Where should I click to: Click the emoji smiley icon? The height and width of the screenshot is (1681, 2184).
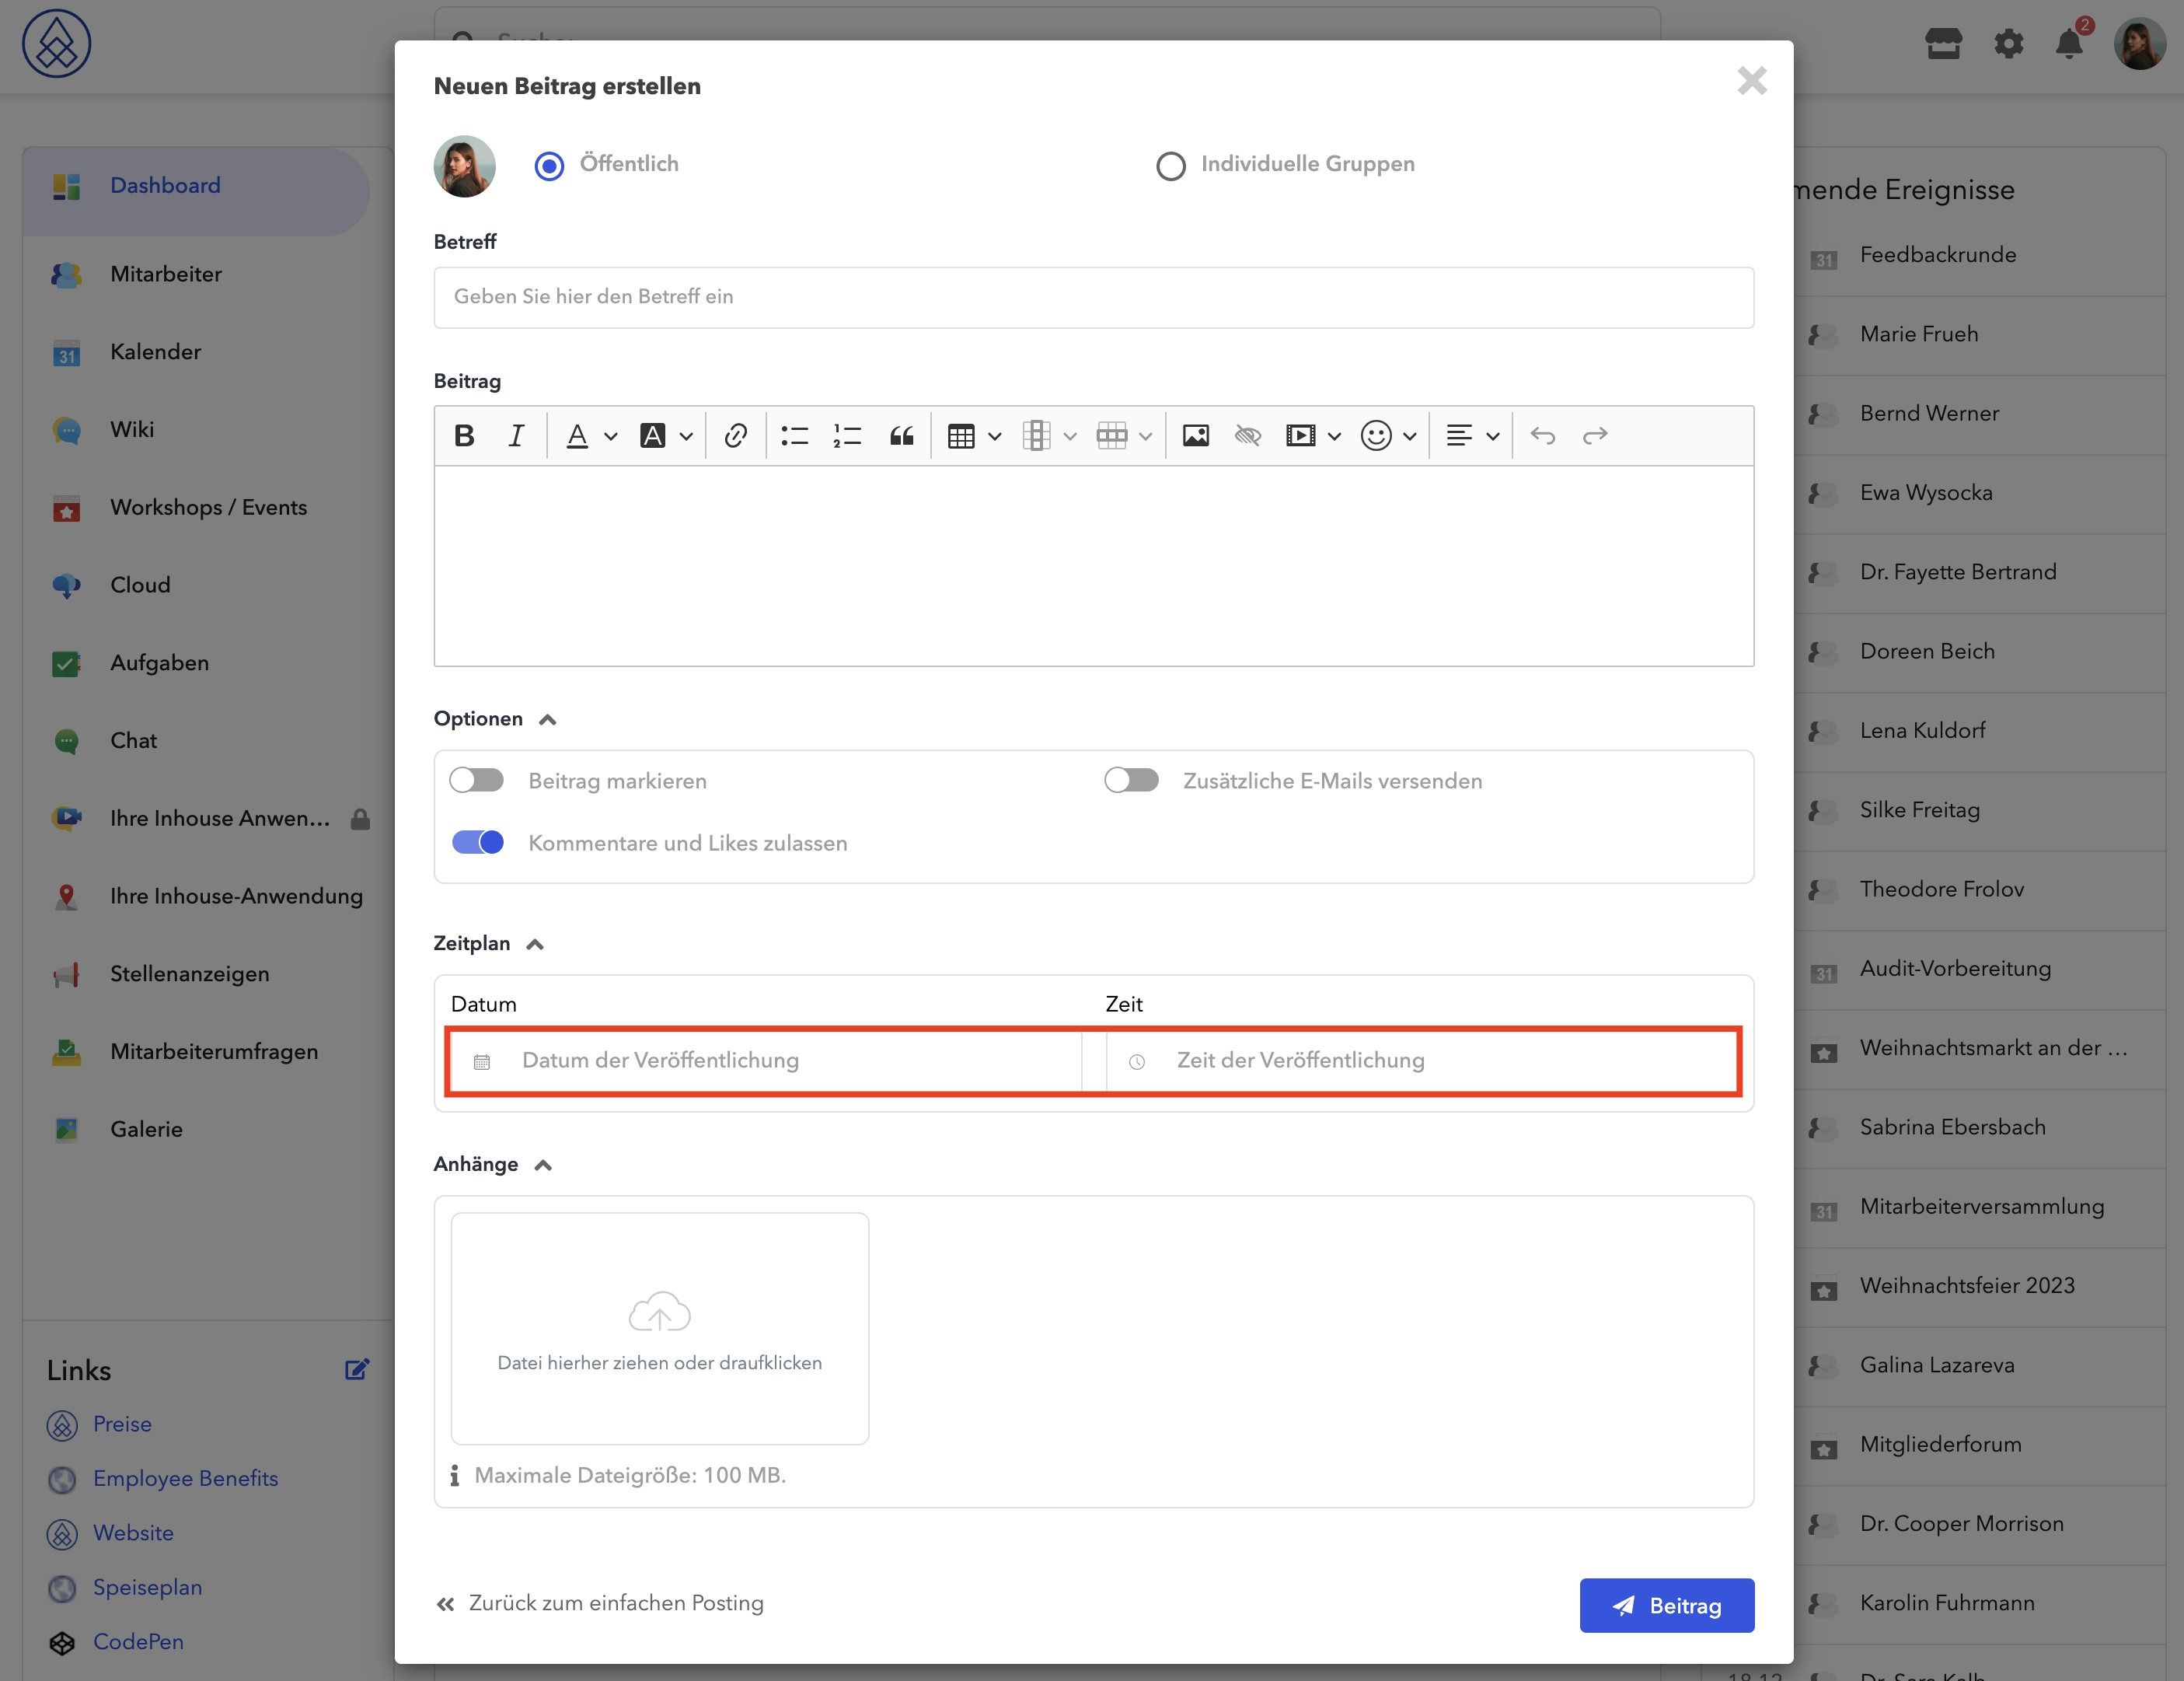(x=1376, y=435)
